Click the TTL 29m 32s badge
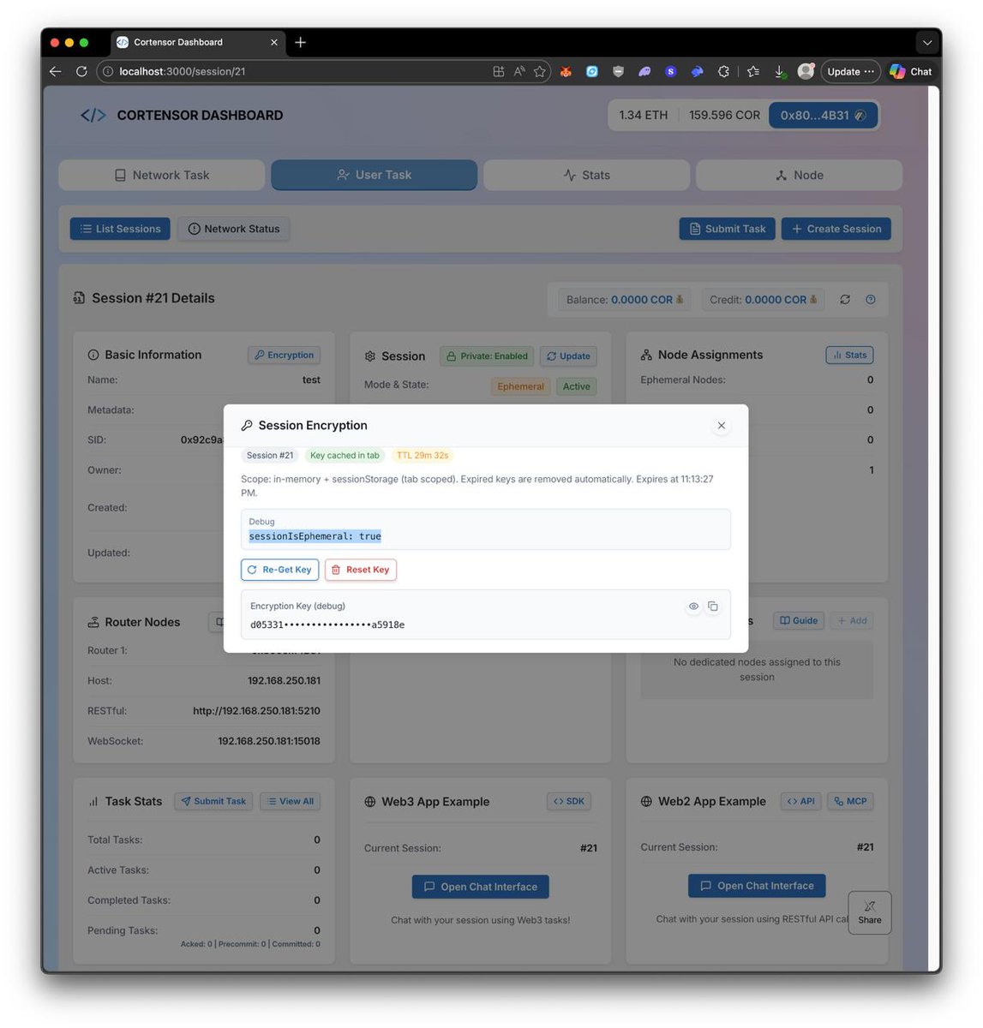Image resolution: width=983 pixels, height=1028 pixels. click(423, 456)
